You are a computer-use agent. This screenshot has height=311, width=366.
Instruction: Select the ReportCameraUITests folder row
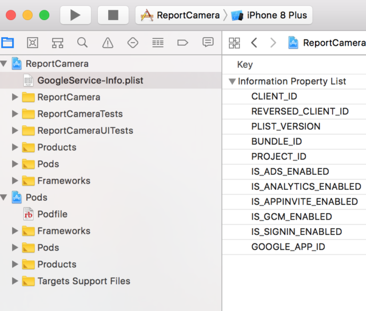[110, 130]
